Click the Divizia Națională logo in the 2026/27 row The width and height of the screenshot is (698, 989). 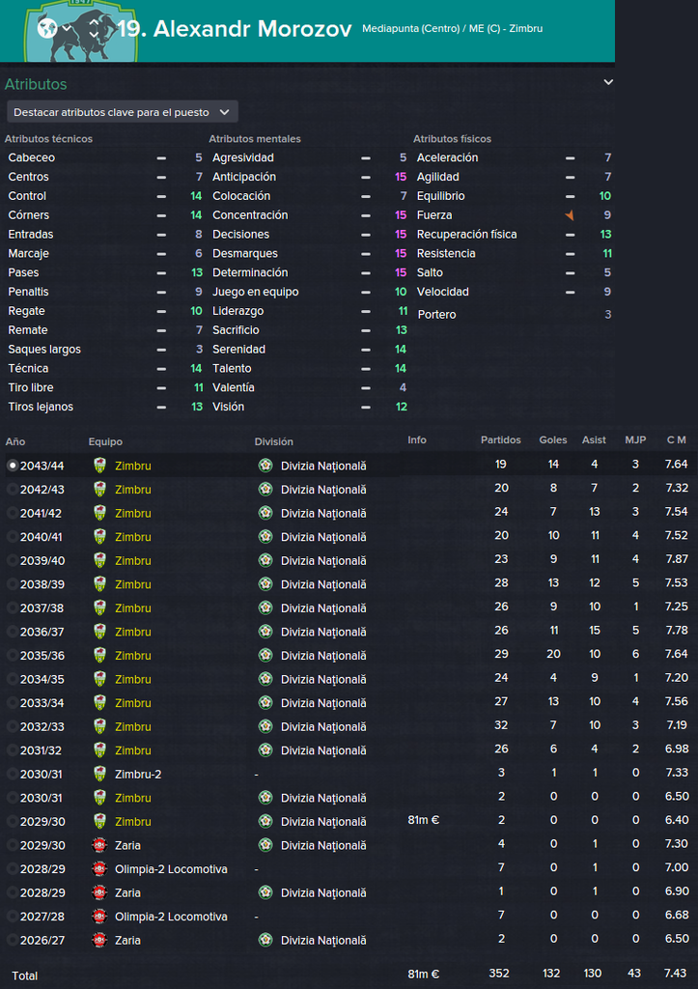click(x=265, y=940)
